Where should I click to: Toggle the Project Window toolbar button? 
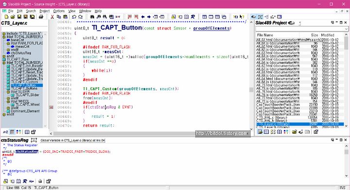point(253,16)
